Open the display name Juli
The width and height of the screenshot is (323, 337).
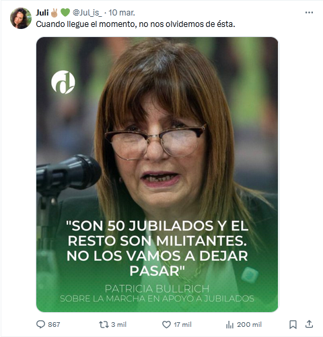pyautogui.click(x=42, y=13)
